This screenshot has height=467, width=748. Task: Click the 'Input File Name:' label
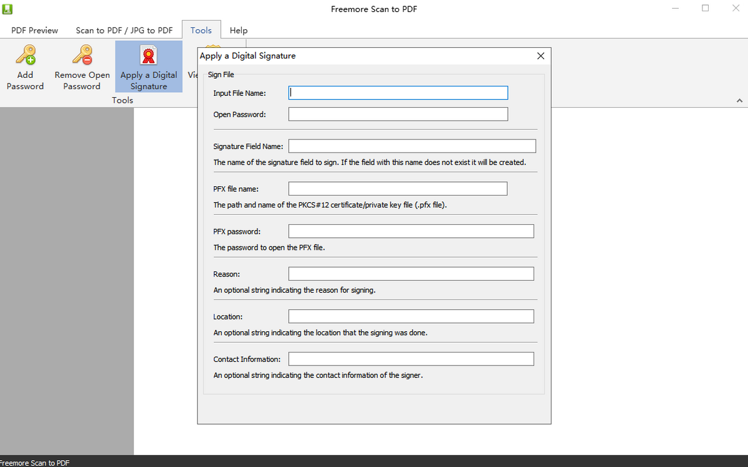(239, 93)
